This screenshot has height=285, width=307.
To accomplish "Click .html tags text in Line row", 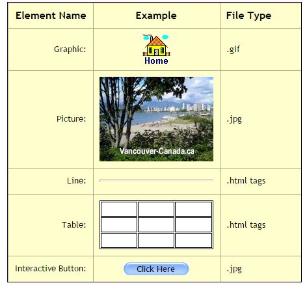I will (246, 181).
